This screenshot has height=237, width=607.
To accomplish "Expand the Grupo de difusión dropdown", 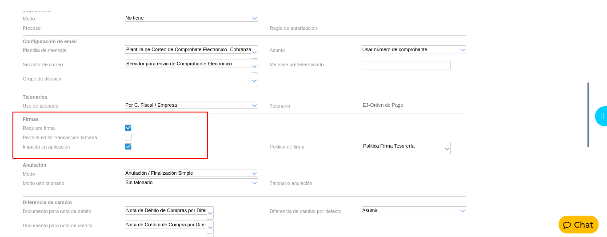I will 254,81.
